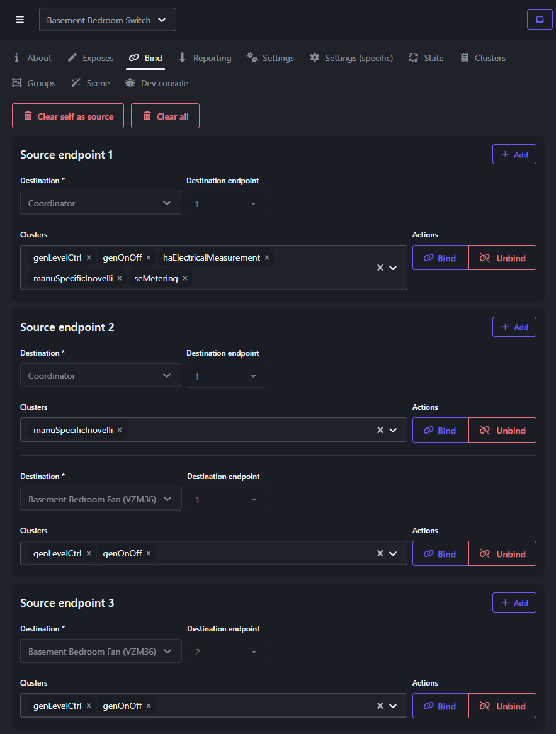Click the Clear self as source button
Image resolution: width=556 pixels, height=734 pixels.
[68, 116]
